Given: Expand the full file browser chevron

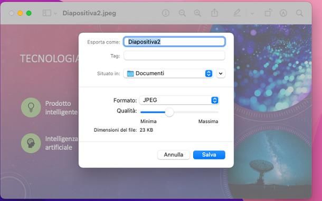Looking at the screenshot, I should 221,74.
